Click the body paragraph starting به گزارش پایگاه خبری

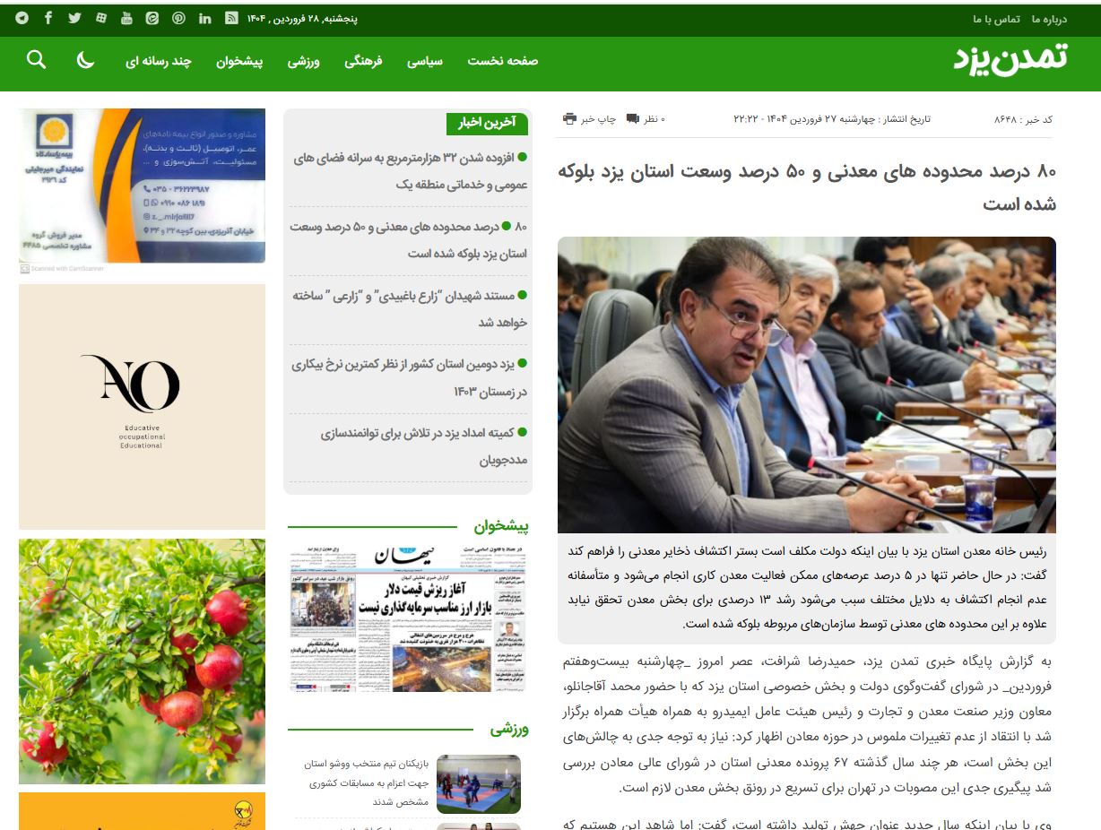coord(807,725)
